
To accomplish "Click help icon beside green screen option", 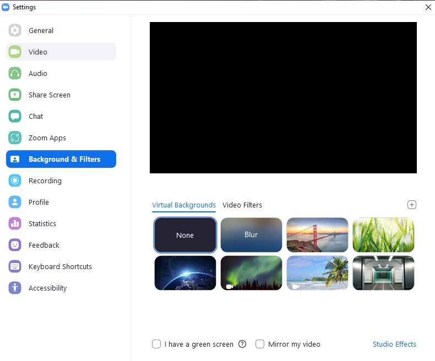I will (x=242, y=344).
